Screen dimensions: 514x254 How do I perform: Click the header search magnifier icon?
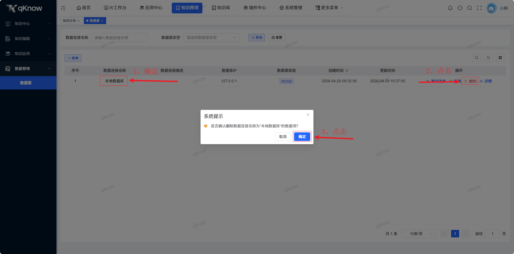470,8
